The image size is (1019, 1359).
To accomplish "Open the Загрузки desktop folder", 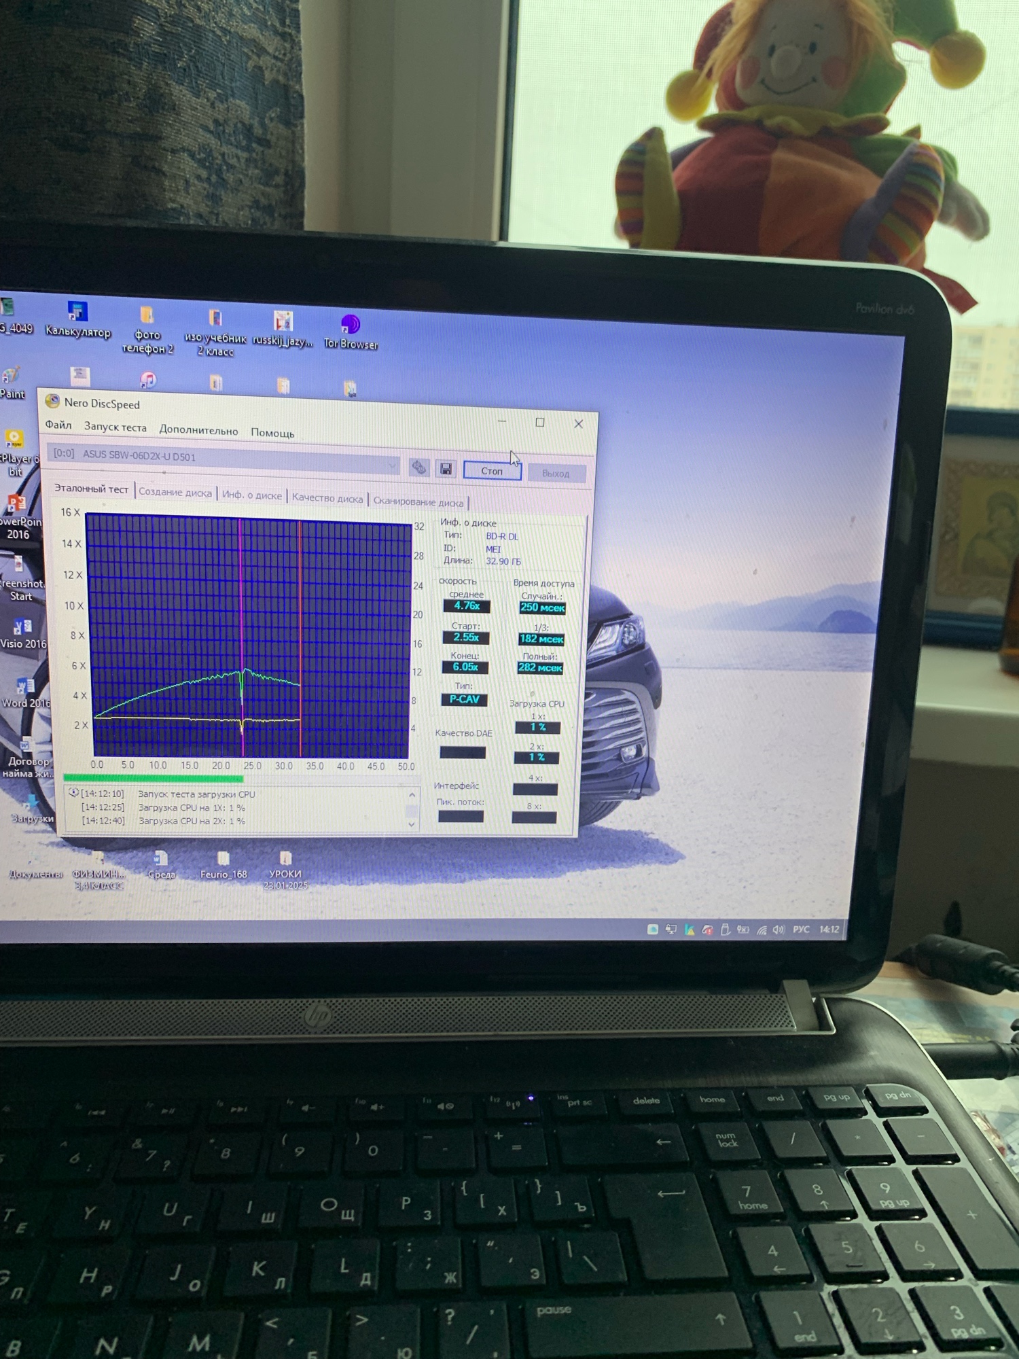I will click(32, 809).
